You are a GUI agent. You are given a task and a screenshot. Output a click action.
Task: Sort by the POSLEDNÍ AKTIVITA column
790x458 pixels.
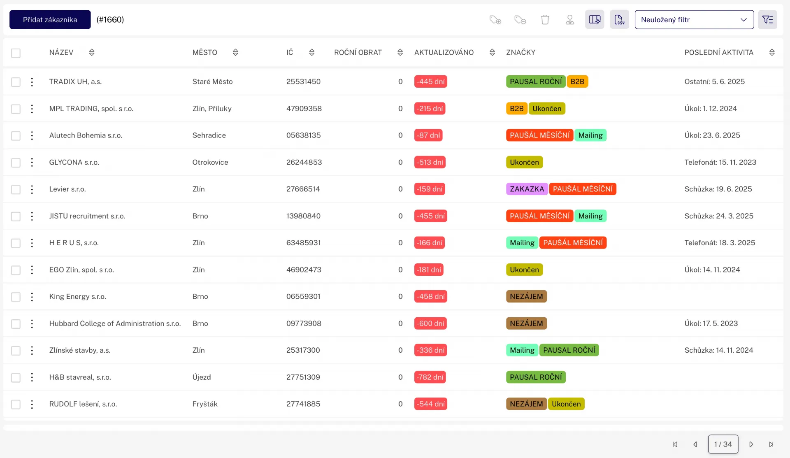771,52
